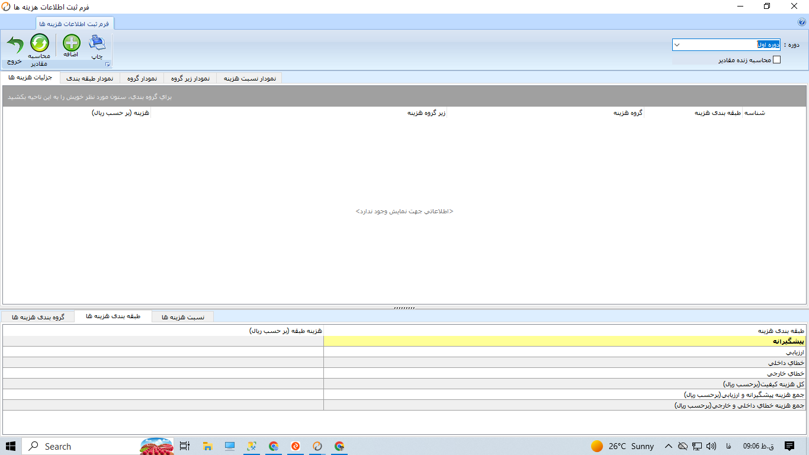Open Task View in the taskbar
Viewport: 809px width, 455px height.
click(184, 446)
